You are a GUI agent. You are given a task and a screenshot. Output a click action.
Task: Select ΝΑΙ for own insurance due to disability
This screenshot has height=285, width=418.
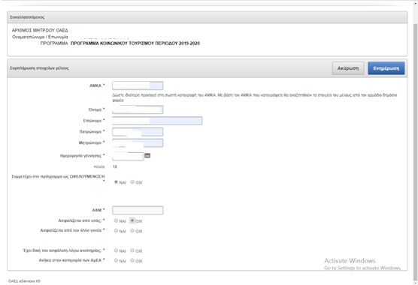pyautogui.click(x=116, y=250)
